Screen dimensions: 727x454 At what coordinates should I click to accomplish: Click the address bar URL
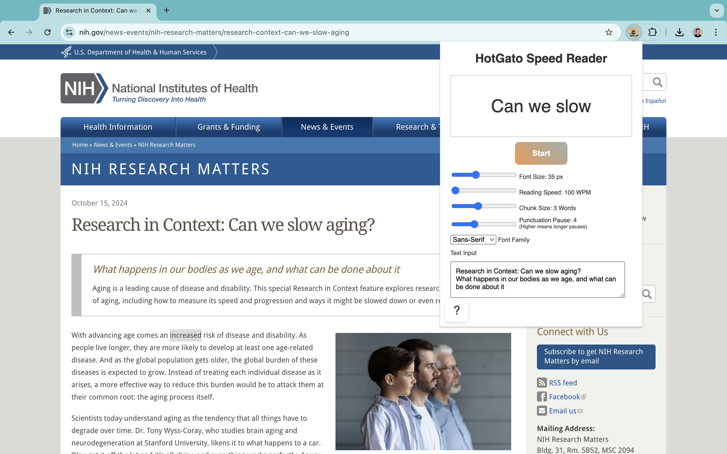(x=214, y=32)
